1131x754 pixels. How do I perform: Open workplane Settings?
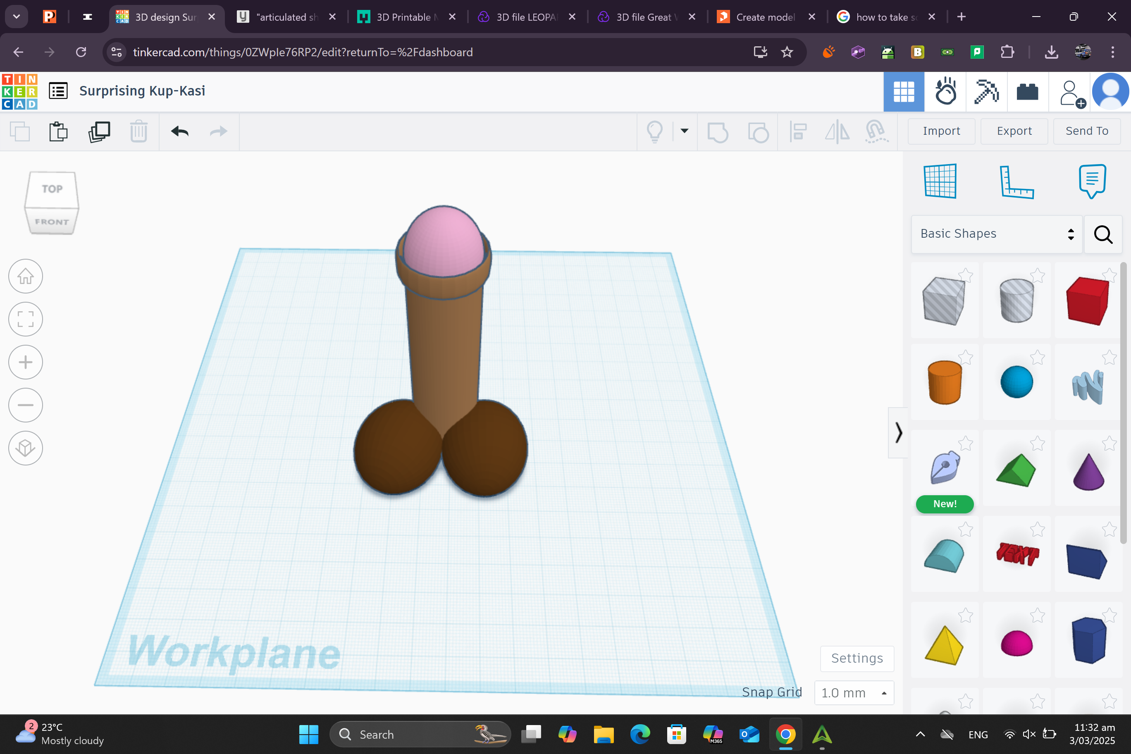(857, 659)
